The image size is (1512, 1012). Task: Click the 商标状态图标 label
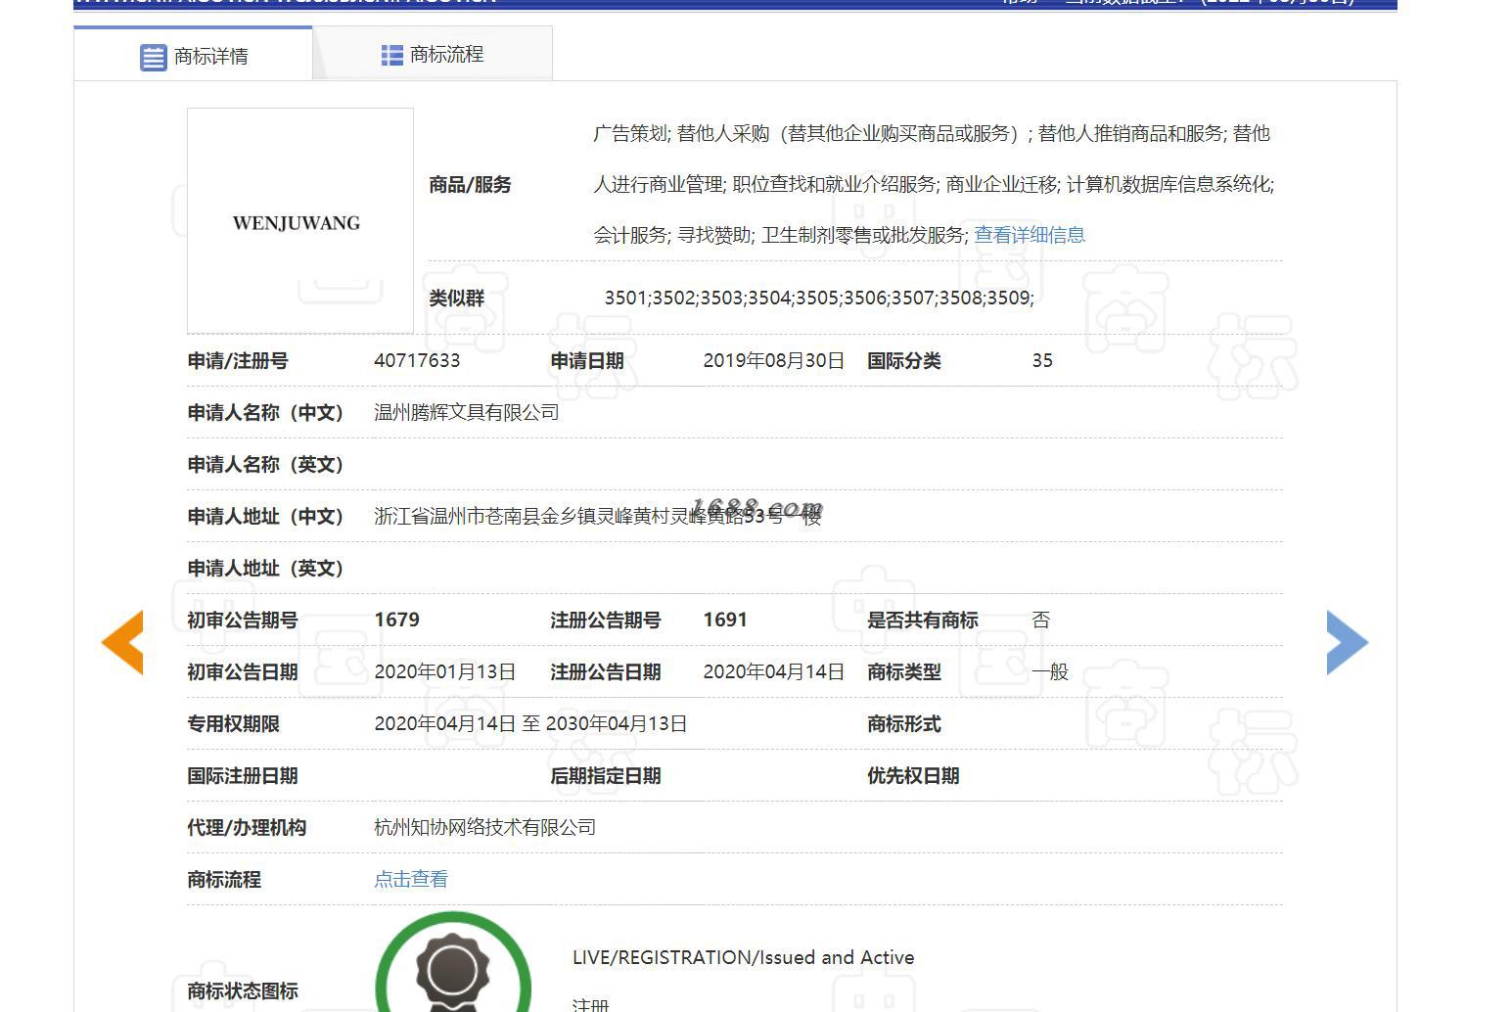point(243,990)
